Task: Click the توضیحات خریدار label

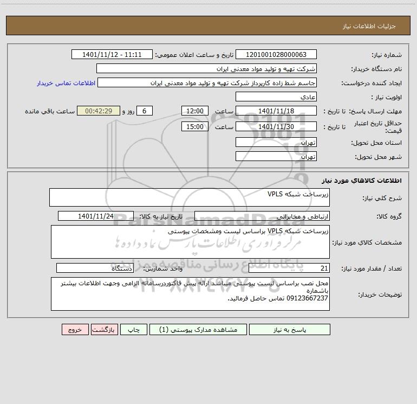Action: 380,294
